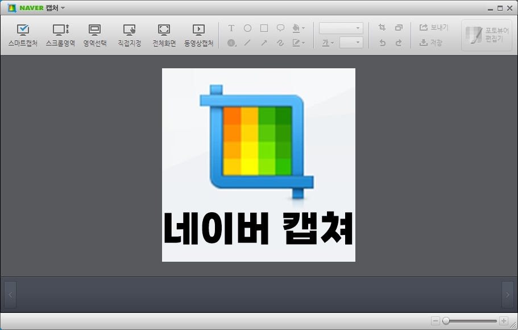Image resolution: width=518 pixels, height=330 pixels.
Task: Select the speech bubble tool
Action: [x=280, y=28]
